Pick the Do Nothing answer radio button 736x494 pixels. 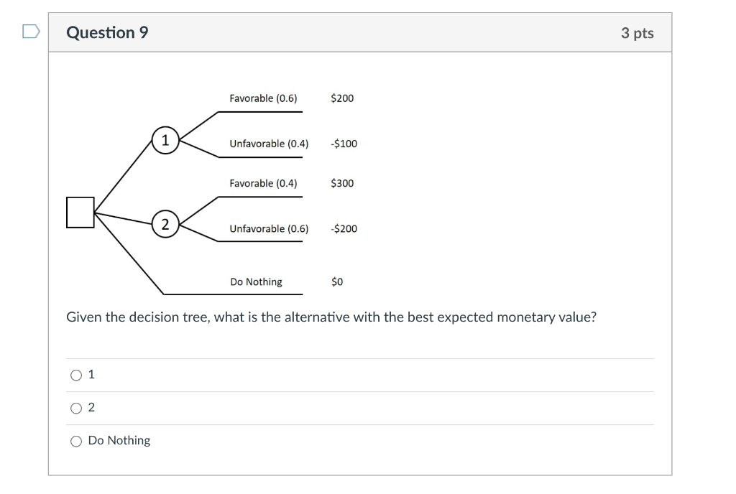click(76, 442)
